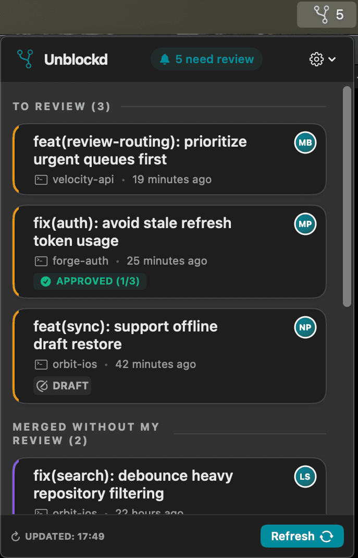This screenshot has width=358, height=558.
Task: Select the MB reviewer avatar
Action: 305,142
